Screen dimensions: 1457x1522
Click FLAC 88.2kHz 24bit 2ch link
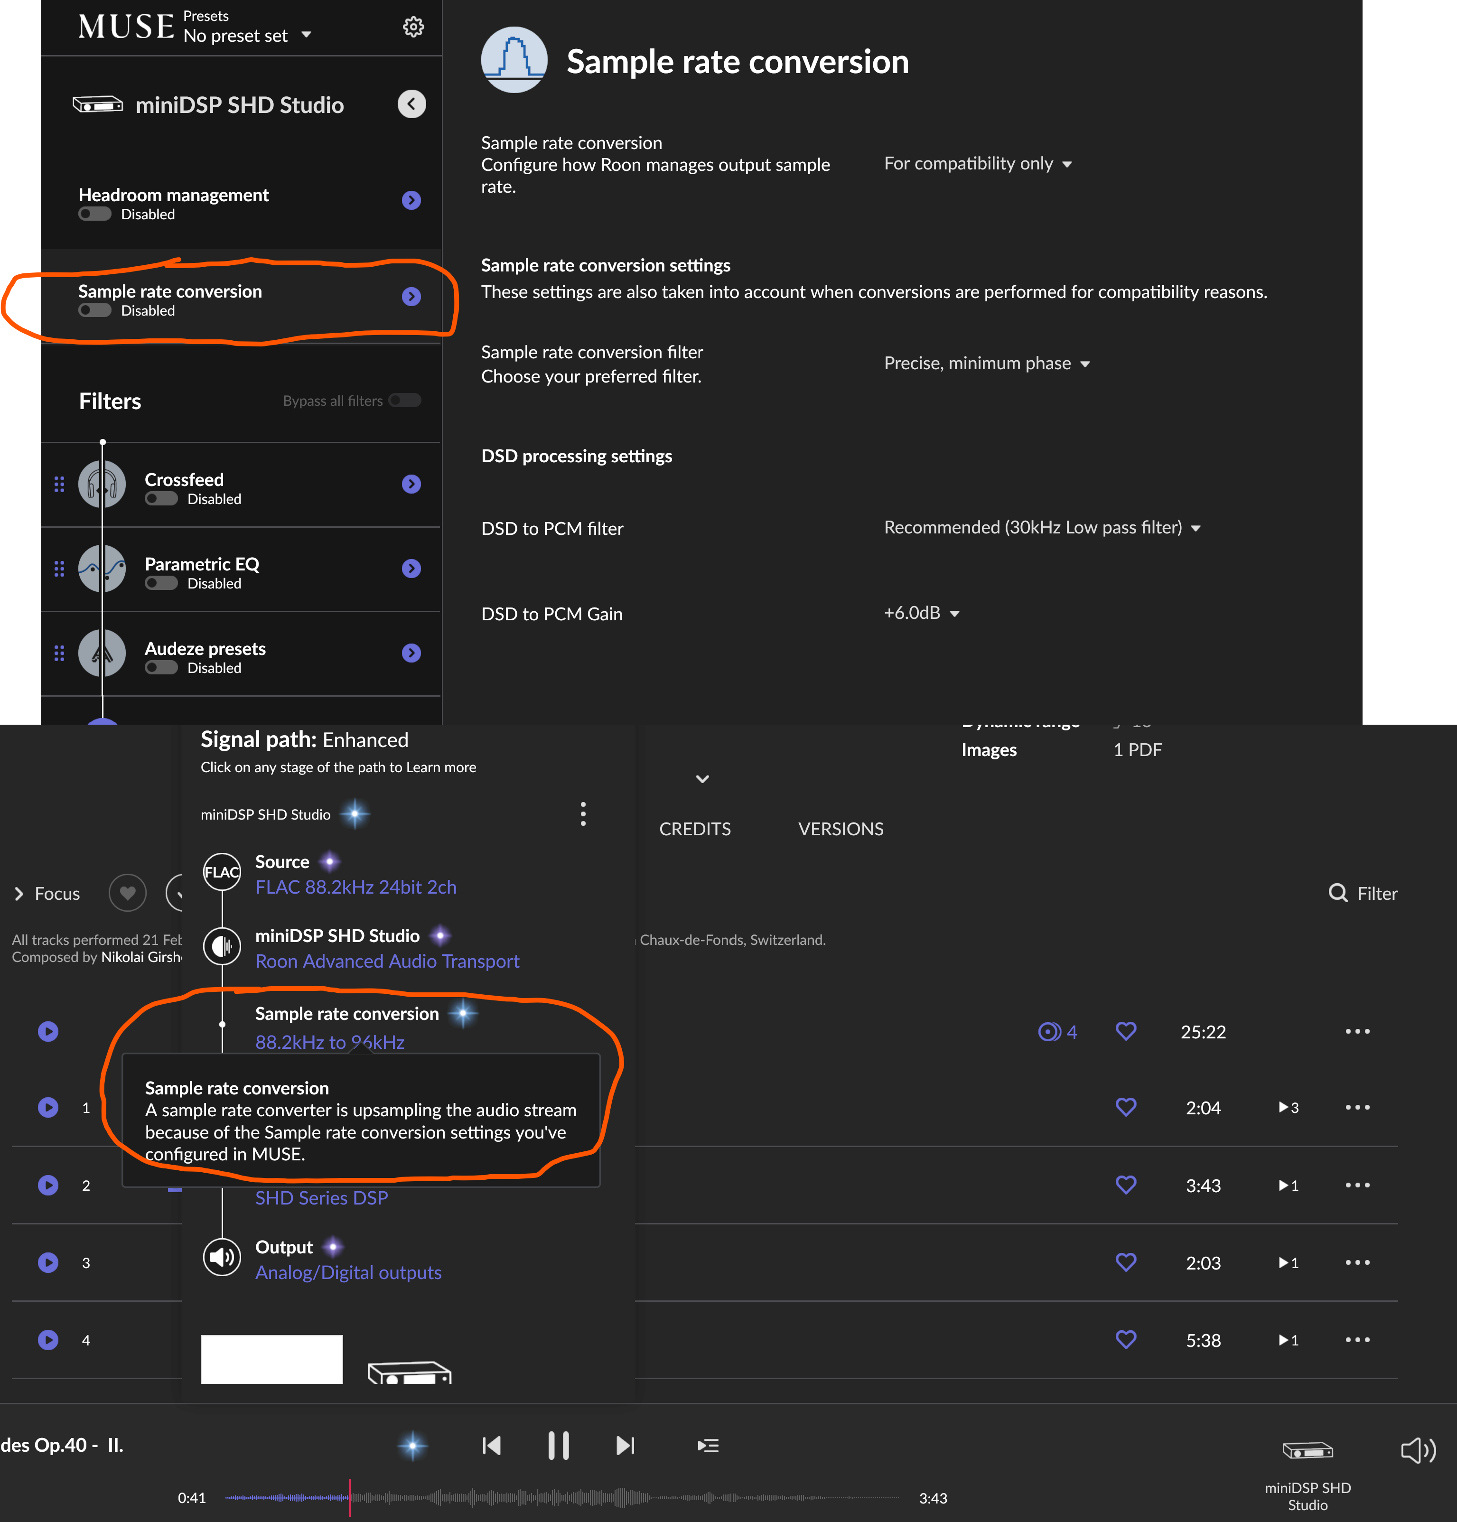coord(355,887)
